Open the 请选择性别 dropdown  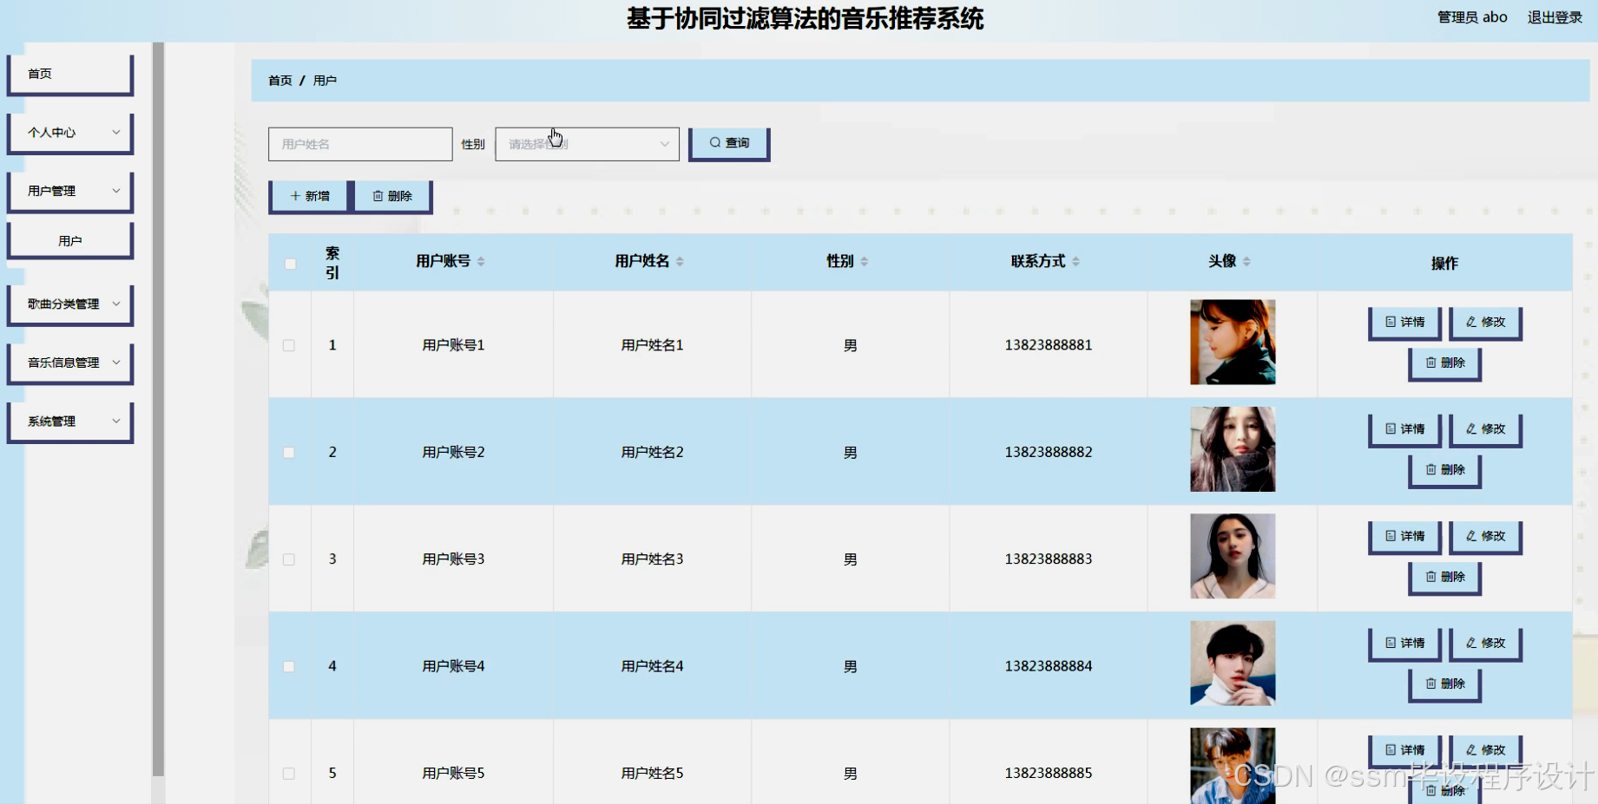click(586, 144)
